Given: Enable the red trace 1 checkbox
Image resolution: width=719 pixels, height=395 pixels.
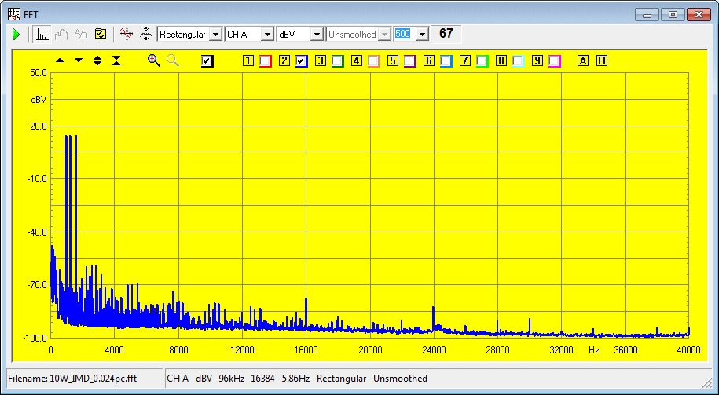Looking at the screenshot, I should click(266, 61).
